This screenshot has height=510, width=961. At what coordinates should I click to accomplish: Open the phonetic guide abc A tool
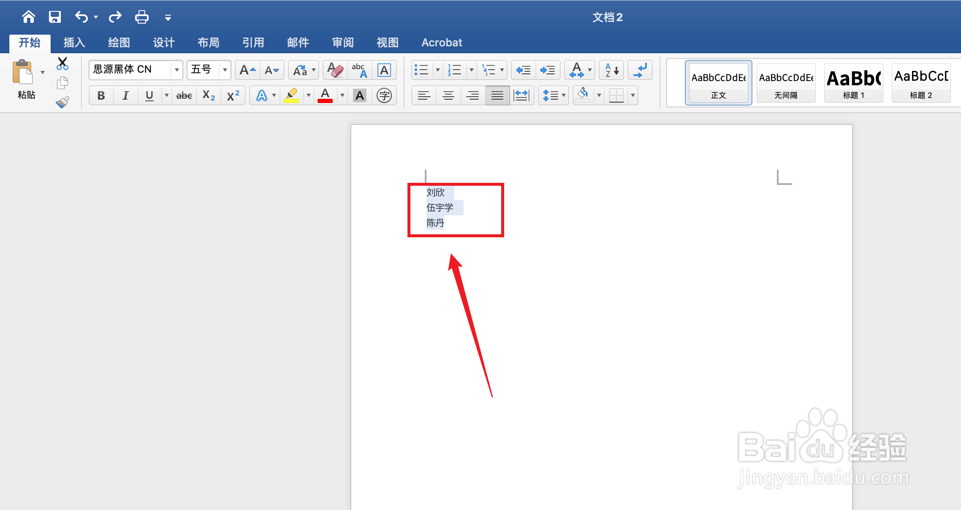[x=360, y=70]
